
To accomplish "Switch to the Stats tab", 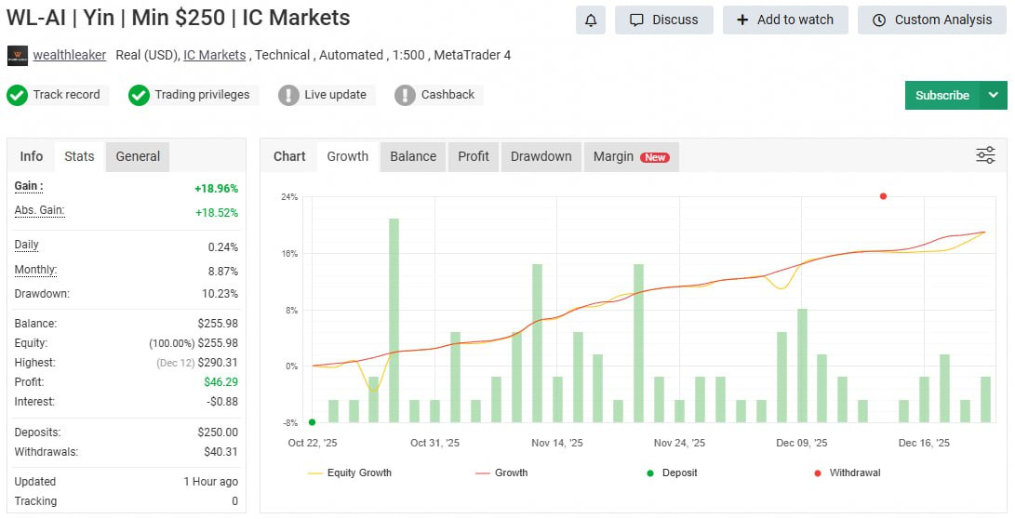I will tap(79, 156).
